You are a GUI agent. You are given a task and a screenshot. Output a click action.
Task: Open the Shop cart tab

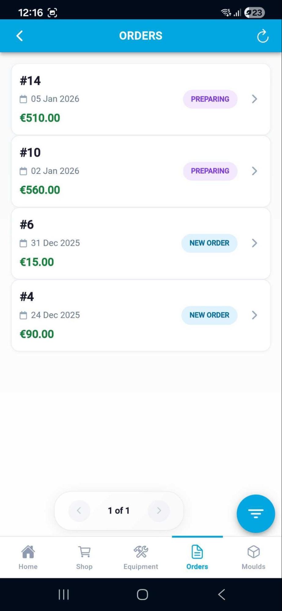[84, 557]
